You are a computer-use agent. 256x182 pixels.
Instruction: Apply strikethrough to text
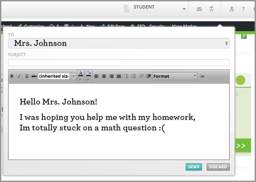point(34,76)
